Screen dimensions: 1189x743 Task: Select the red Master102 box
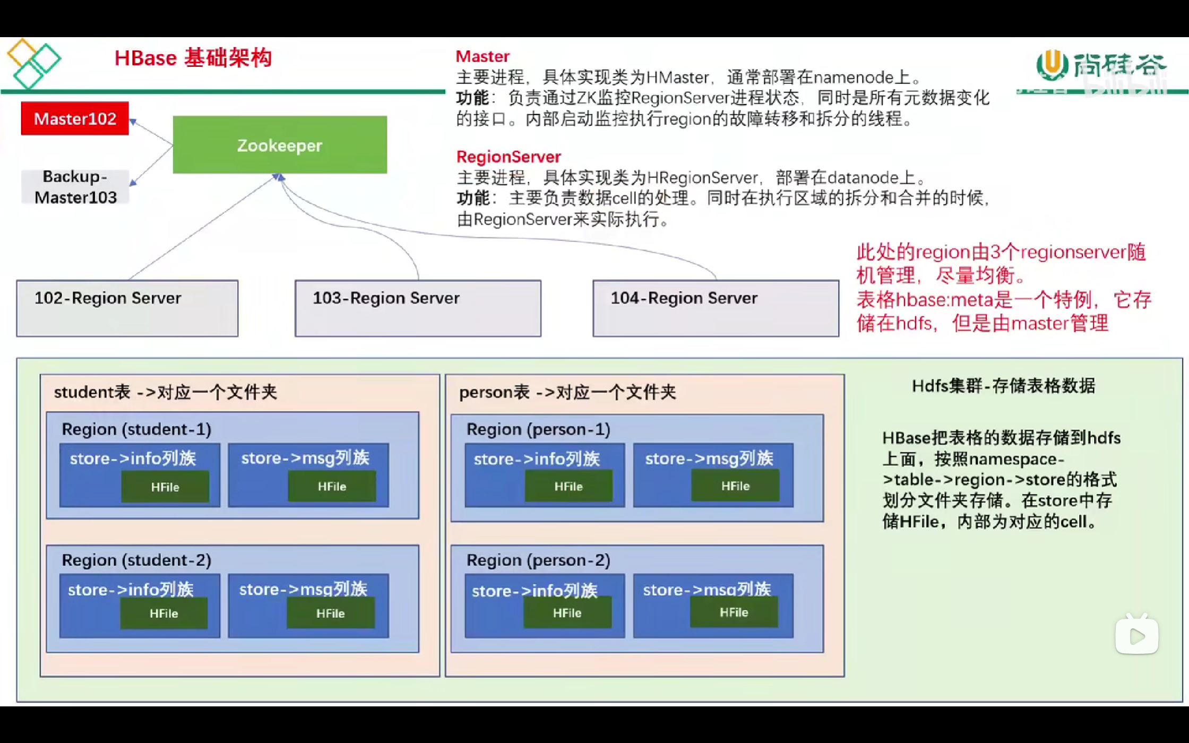[75, 118]
